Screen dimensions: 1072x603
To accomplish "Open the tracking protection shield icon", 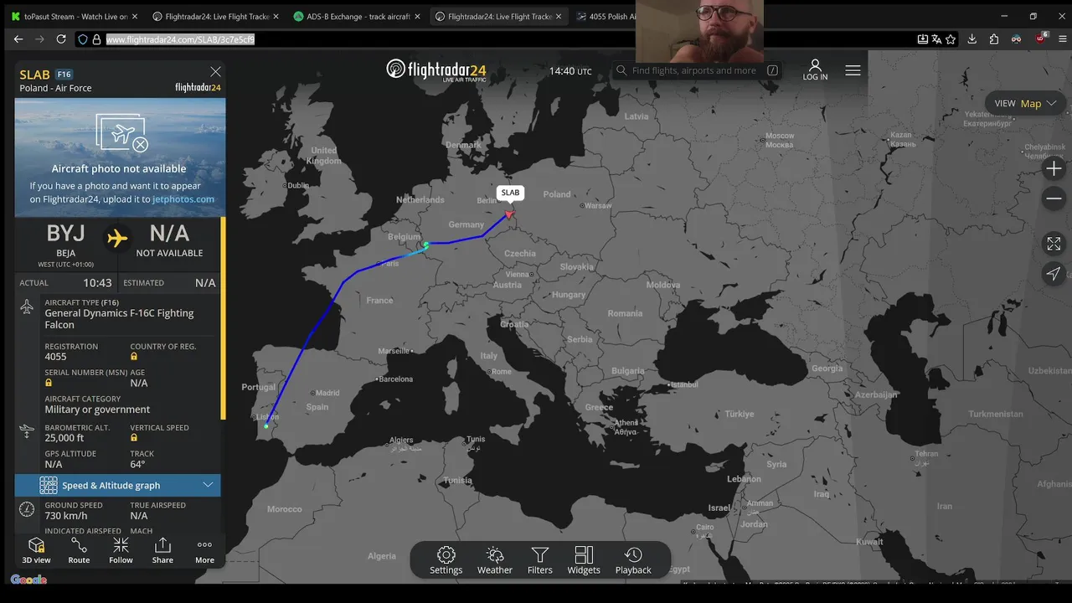I will [x=82, y=39].
